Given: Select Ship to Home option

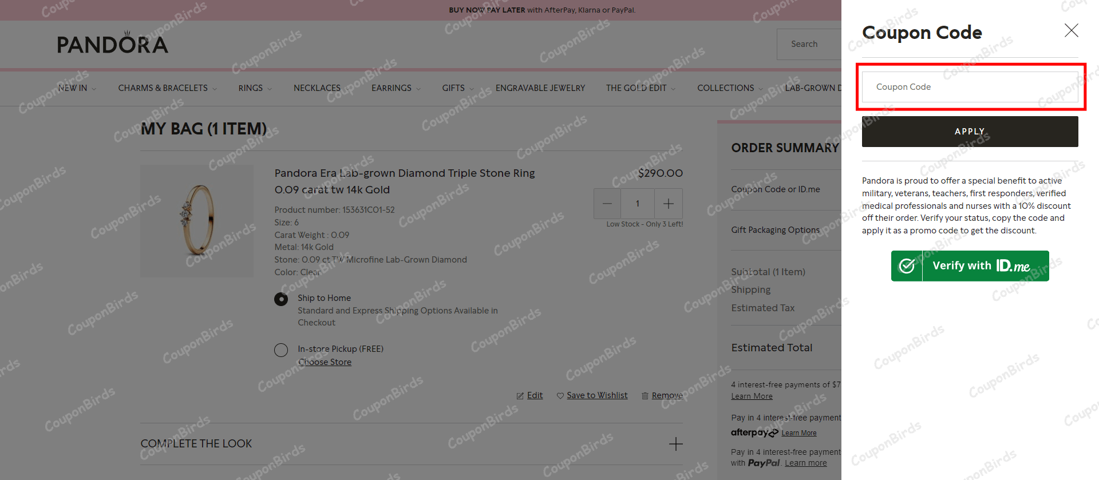Looking at the screenshot, I should [x=281, y=299].
